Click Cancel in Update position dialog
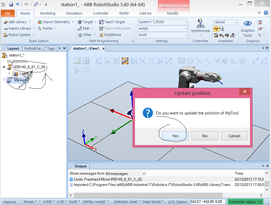Image resolution: width=271 pixels, height=205 pixels. (234, 136)
